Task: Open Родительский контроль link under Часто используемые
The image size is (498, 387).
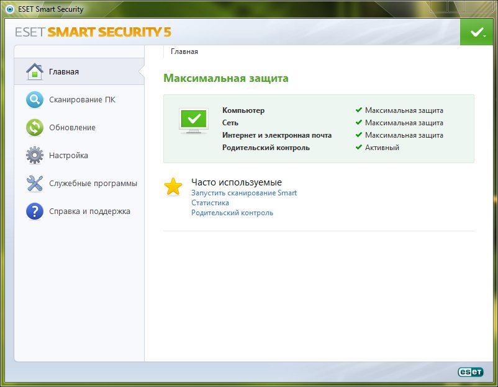Action: [232, 213]
